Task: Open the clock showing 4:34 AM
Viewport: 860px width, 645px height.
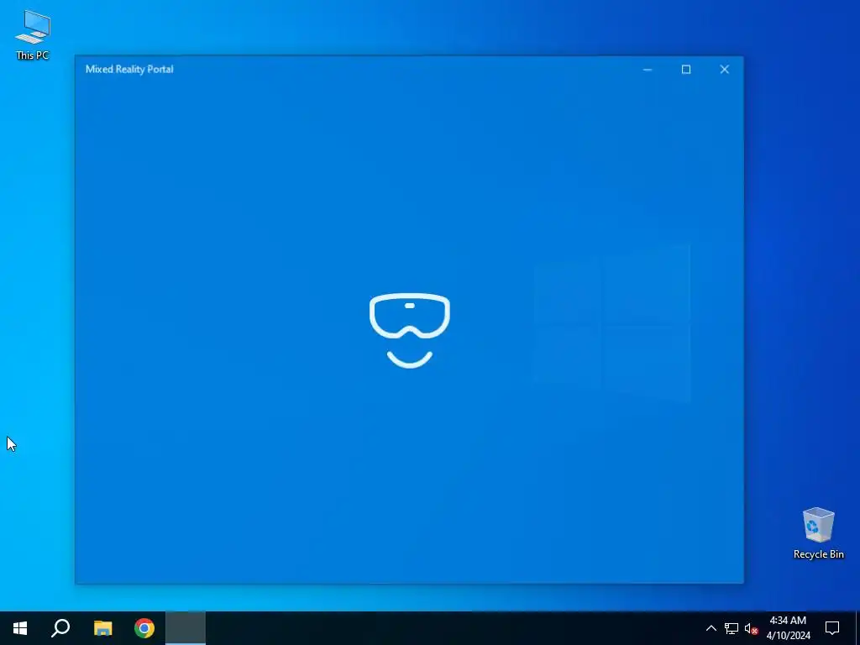Action: pyautogui.click(x=788, y=628)
